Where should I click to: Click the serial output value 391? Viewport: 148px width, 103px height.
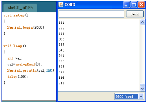62,23
